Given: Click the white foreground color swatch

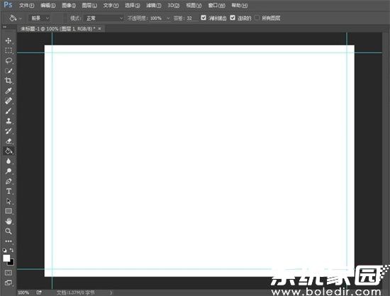Looking at the screenshot, I should [x=6, y=258].
